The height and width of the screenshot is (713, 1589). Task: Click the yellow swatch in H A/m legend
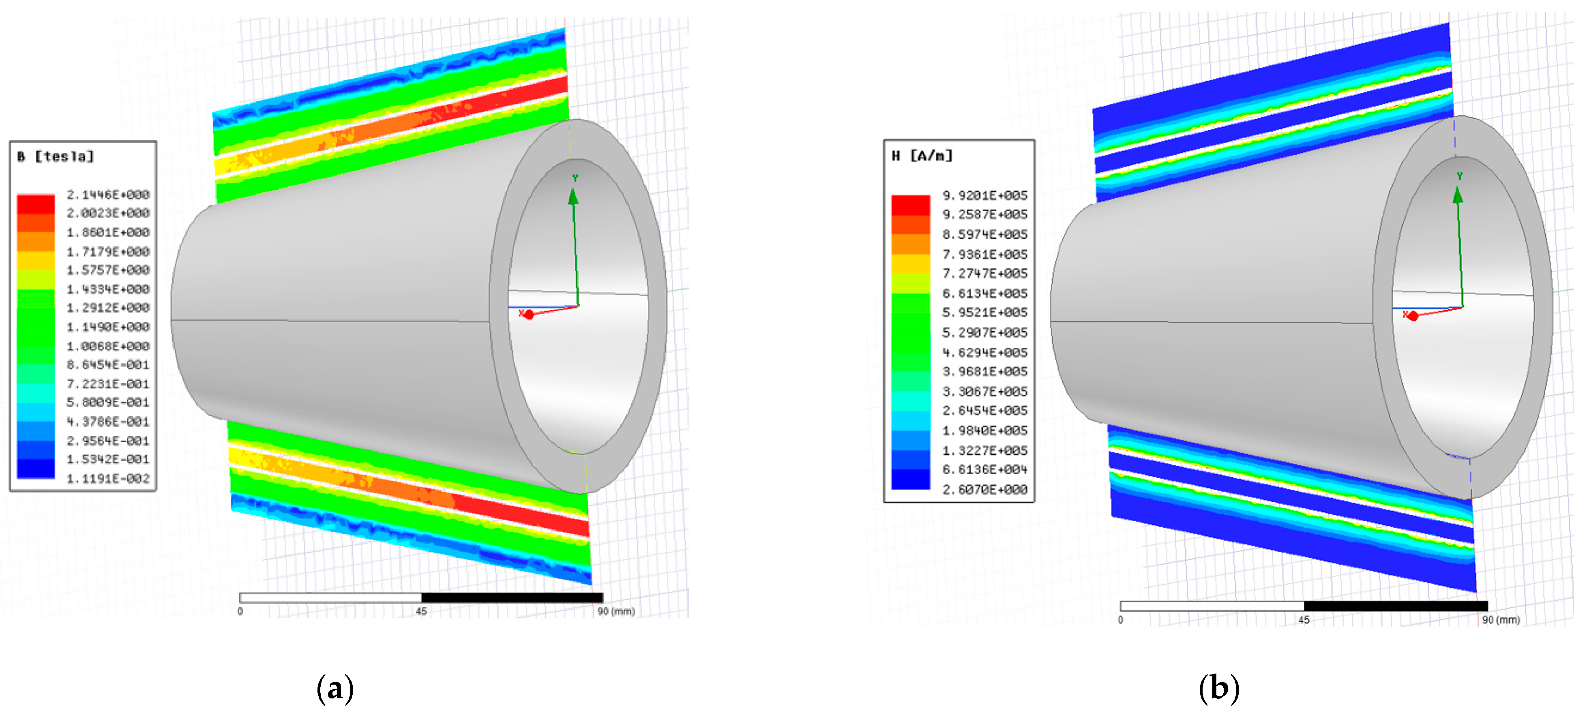(911, 263)
